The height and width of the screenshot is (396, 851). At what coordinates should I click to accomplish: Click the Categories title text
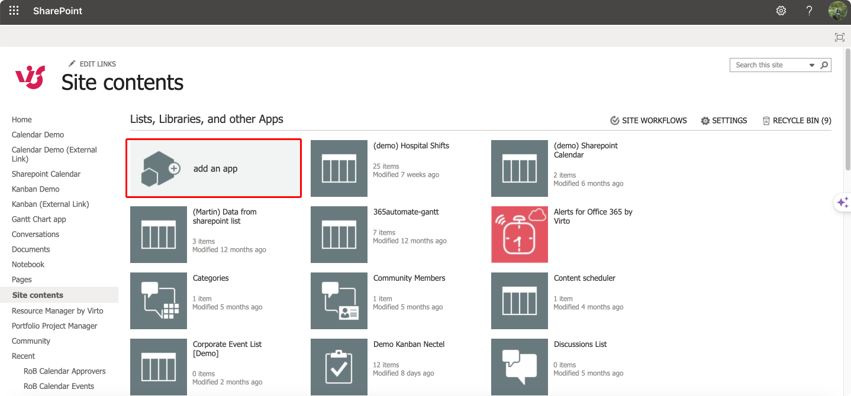211,278
